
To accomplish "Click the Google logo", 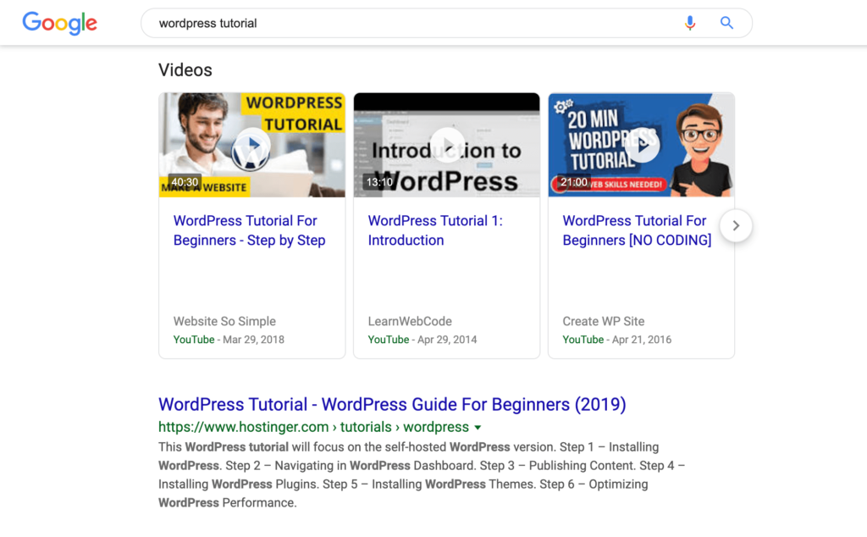I will (x=59, y=23).
